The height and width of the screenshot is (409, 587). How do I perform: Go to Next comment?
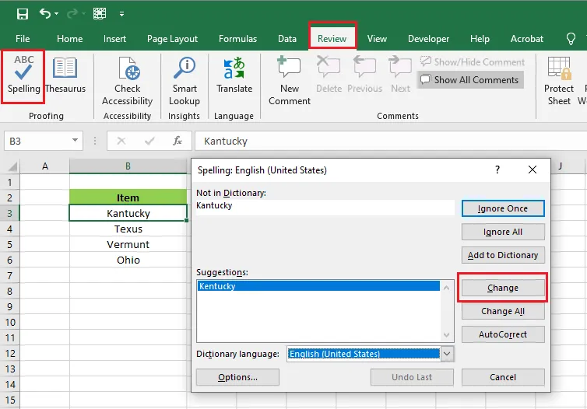[x=400, y=75]
